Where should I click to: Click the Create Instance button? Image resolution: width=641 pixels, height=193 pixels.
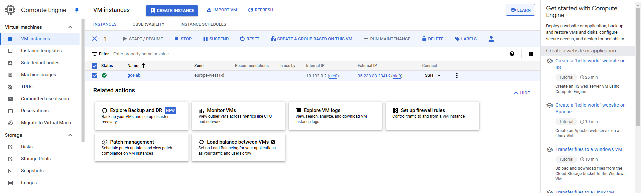pos(172,11)
